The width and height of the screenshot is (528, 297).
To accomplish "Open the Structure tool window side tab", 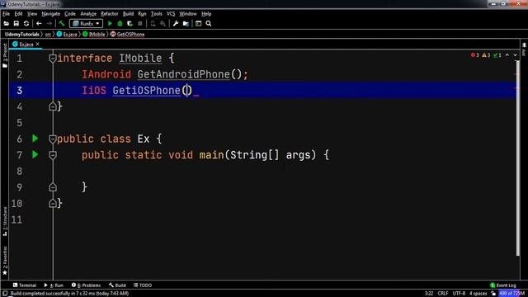I will click(x=5, y=222).
